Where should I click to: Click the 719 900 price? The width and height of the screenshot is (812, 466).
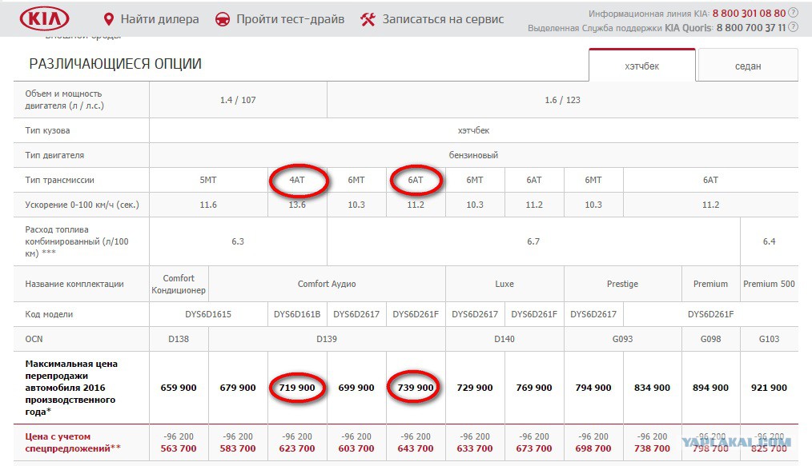(297, 388)
